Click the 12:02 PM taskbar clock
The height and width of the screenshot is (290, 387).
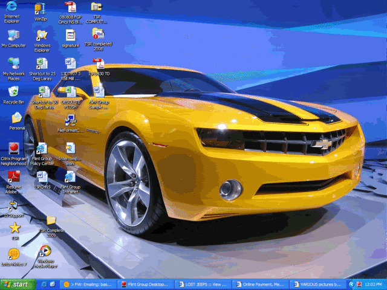374,285
